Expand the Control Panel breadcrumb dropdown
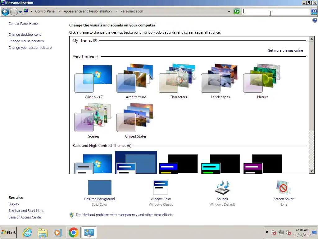The width and height of the screenshot is (318, 239). coord(59,12)
